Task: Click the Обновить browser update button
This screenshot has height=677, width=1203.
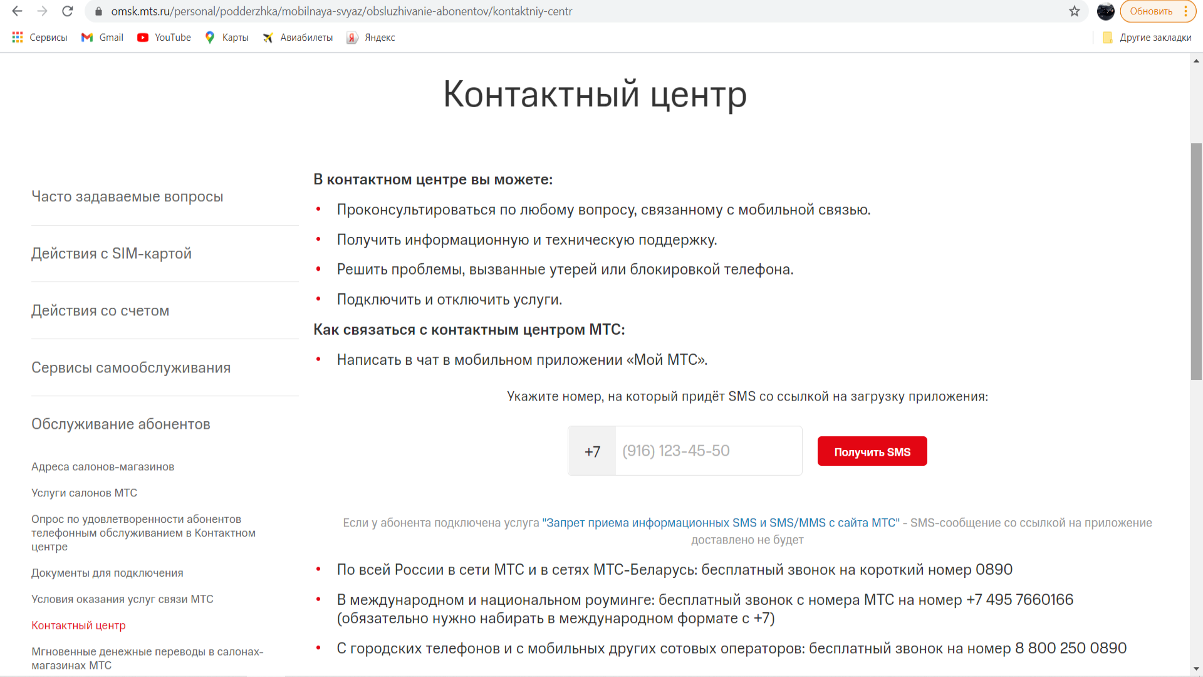Action: (1151, 11)
